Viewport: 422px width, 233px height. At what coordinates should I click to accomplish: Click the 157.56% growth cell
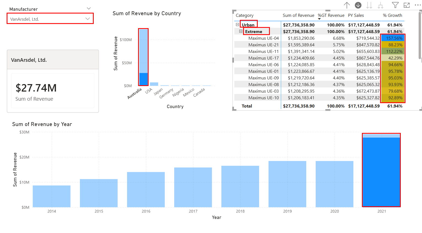pyautogui.click(x=393, y=38)
